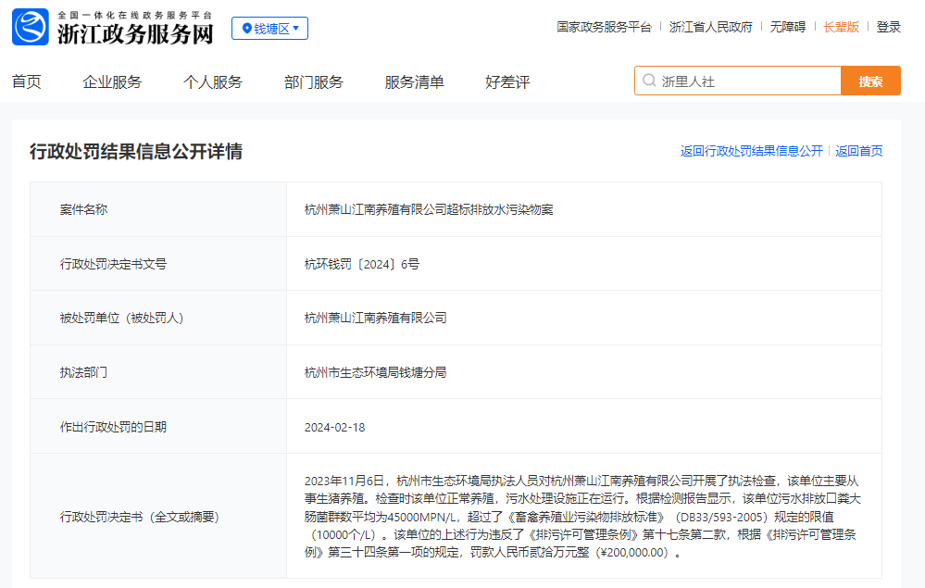This screenshot has height=588, width=925.
Task: Click the 被处罚单位（被处罚人） label
Action: (121, 318)
